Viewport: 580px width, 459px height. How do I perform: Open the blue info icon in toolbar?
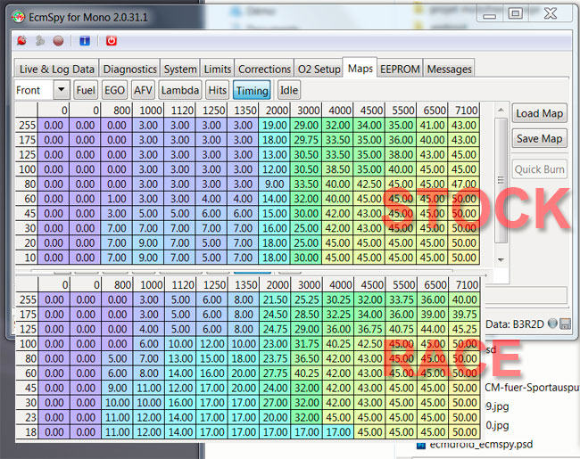click(x=85, y=41)
